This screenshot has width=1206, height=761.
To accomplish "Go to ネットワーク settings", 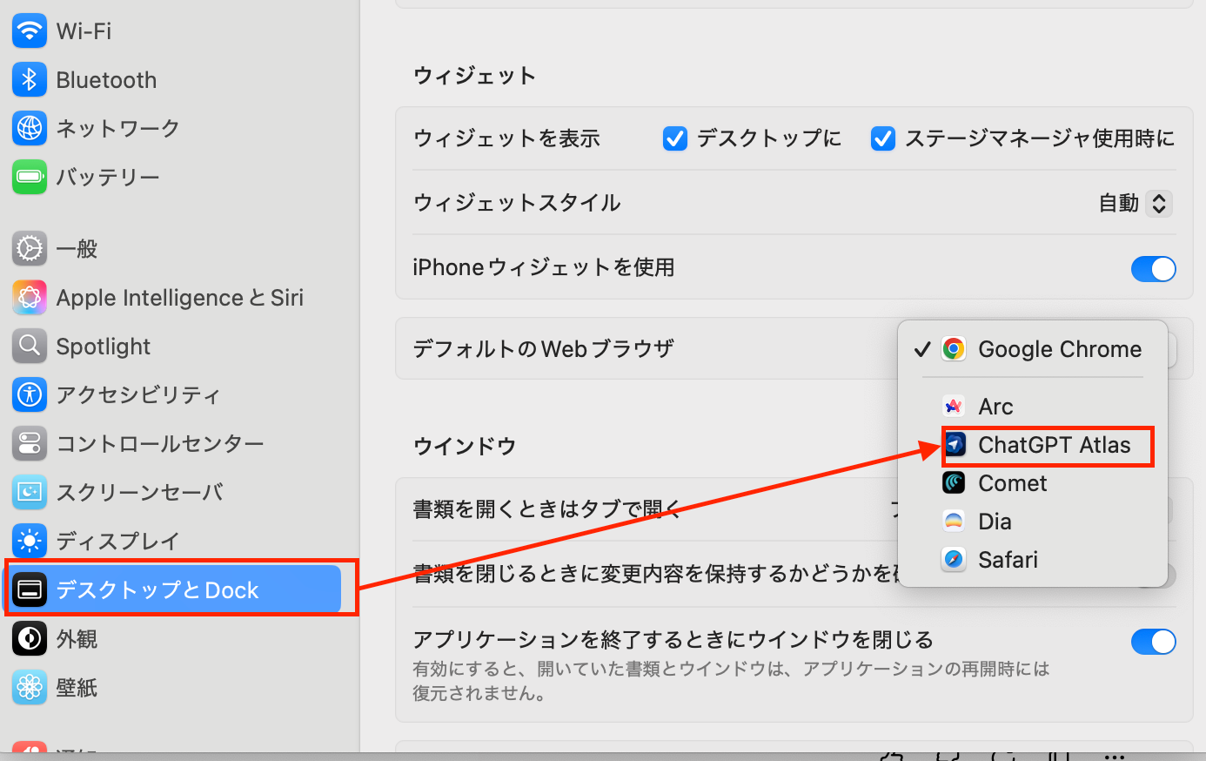I will (174, 129).
